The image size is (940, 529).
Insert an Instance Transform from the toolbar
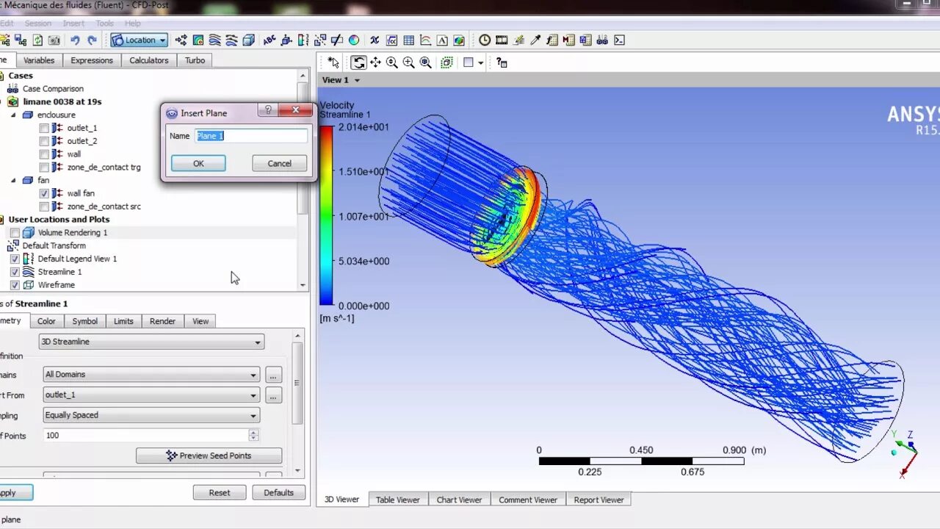tap(320, 40)
